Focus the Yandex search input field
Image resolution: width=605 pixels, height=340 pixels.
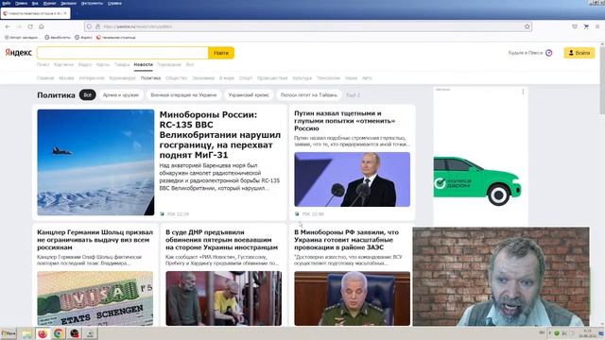123,53
